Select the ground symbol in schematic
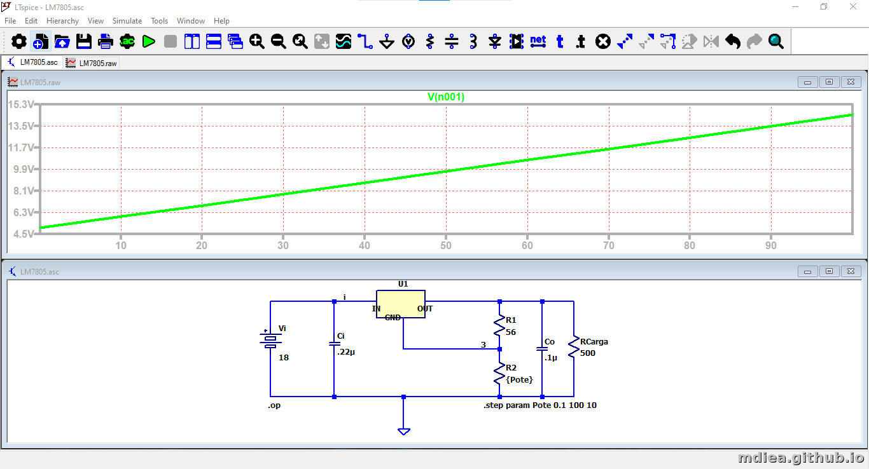This screenshot has height=469, width=869. [403, 431]
